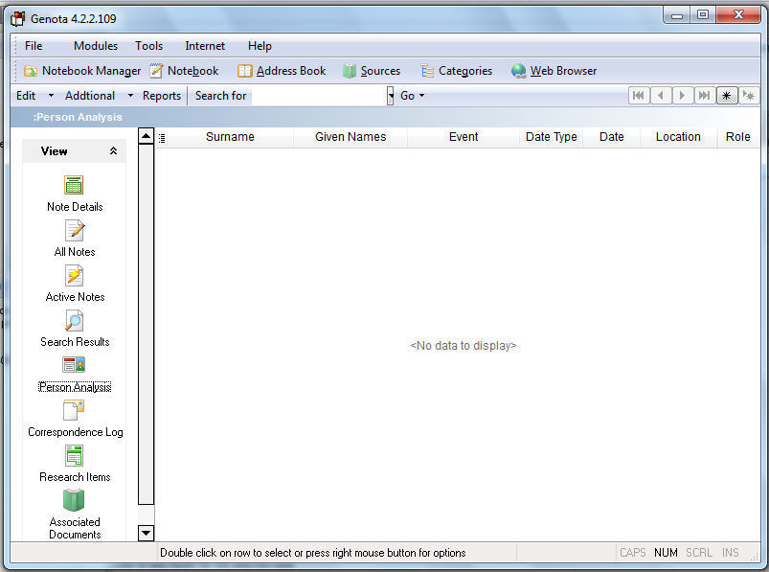Go to the first record

click(639, 95)
